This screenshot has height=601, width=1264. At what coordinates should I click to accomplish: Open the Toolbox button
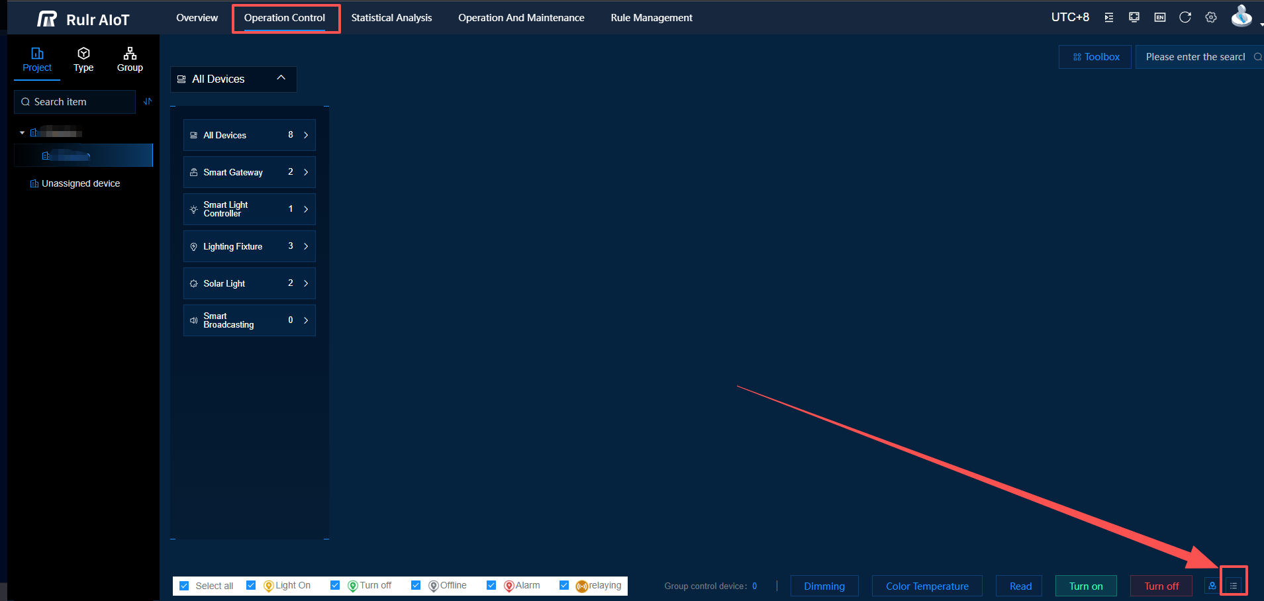(1095, 57)
